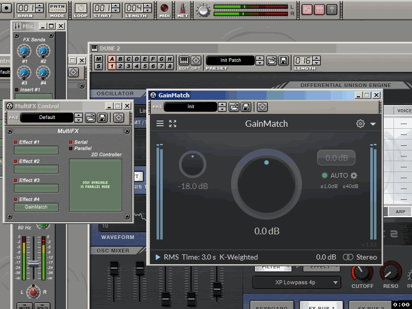Adjust the top LENGTH value stepper

[x=148, y=8]
